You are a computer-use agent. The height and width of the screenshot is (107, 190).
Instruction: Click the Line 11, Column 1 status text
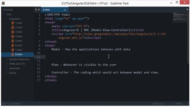(12, 104)
